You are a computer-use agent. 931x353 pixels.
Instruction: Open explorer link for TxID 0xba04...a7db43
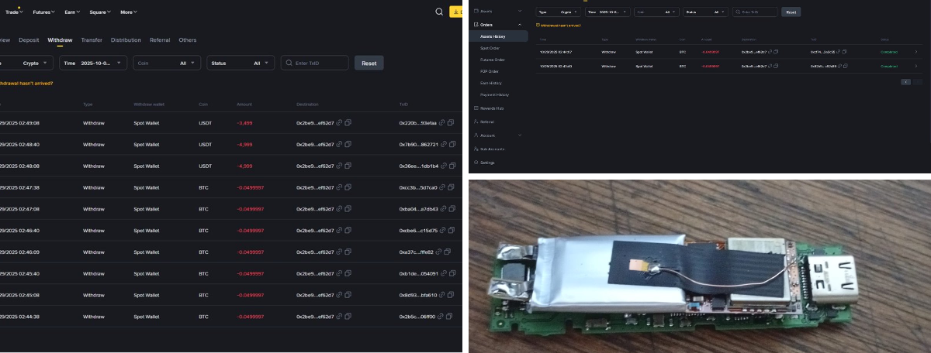pyautogui.click(x=443, y=209)
